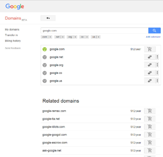Add ask-google.net to cart
The image size is (163, 157).
[150, 151]
